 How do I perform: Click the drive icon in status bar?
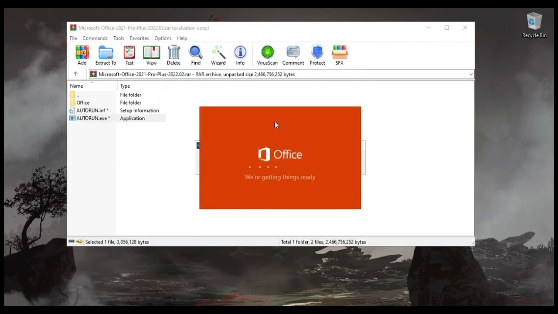[72, 242]
